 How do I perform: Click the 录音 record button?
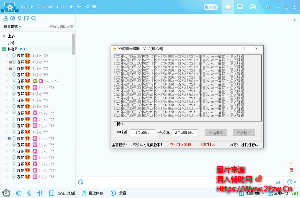118,193
